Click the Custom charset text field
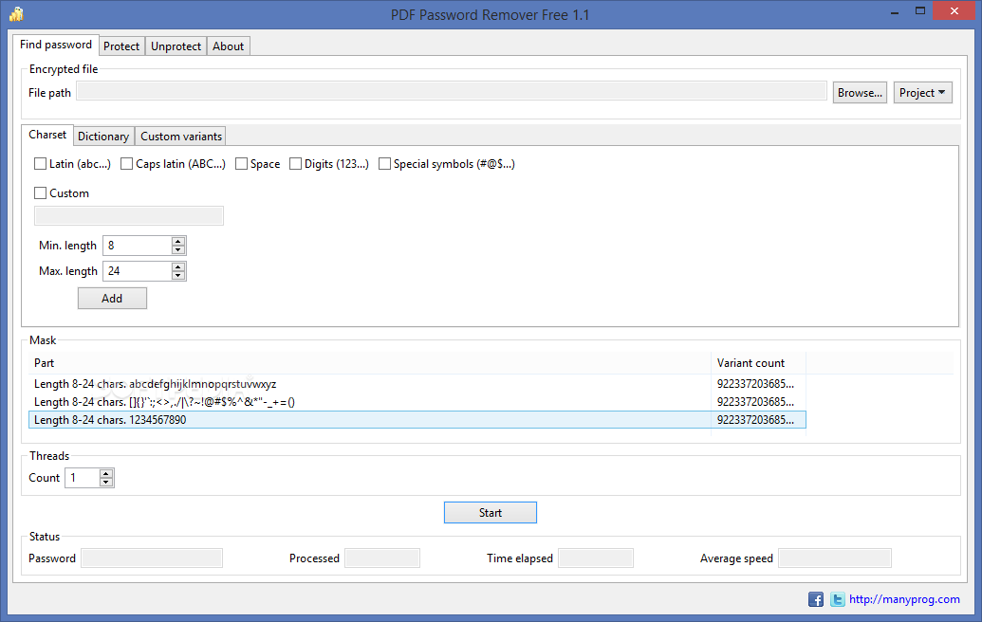Screen dimensions: 982x622 128,216
